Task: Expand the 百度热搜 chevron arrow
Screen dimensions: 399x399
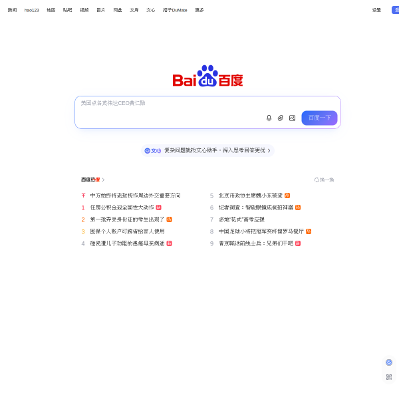Action: tap(103, 180)
